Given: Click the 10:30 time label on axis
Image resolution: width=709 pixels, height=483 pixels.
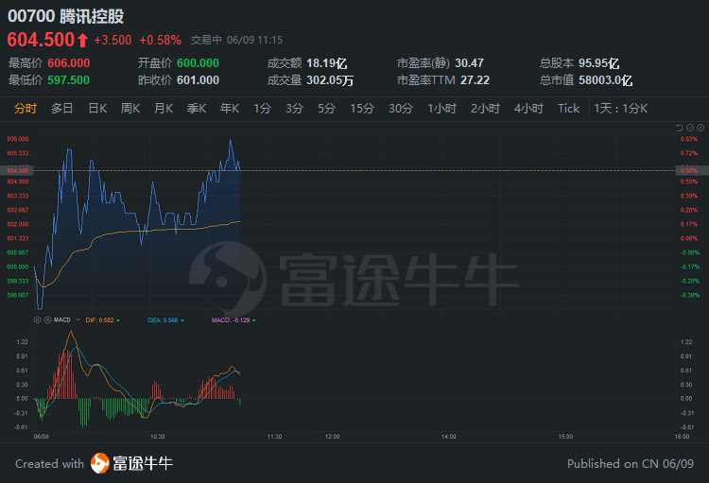Looking at the screenshot, I should click(x=157, y=437).
